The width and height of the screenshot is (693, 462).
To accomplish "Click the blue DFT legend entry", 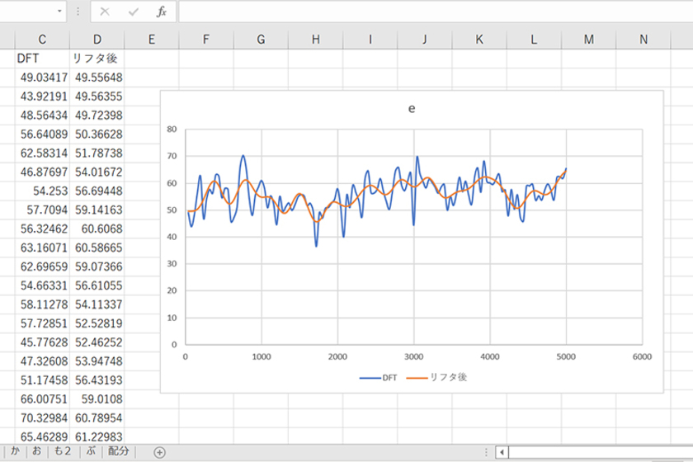I will [x=379, y=376].
